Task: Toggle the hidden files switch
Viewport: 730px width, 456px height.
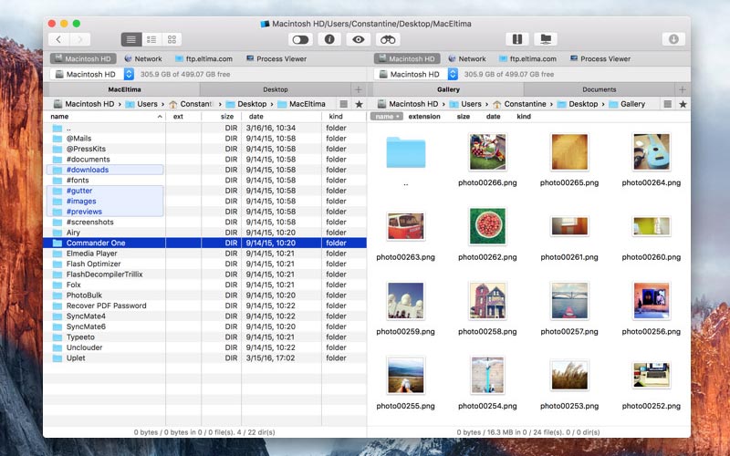Action: [x=300, y=39]
